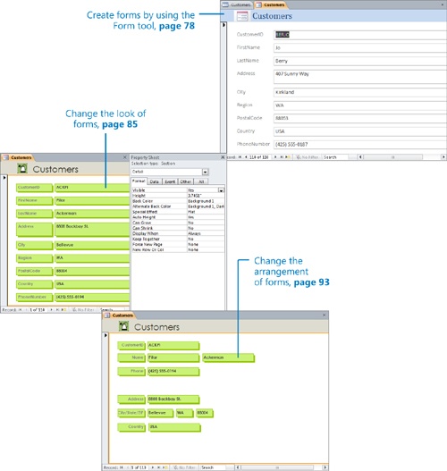Select record selector in form beside Property Sheet

4,178
